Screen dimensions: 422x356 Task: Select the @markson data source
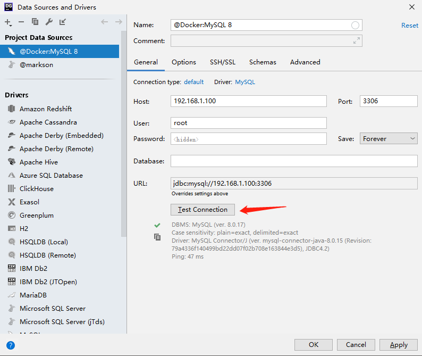pos(36,65)
